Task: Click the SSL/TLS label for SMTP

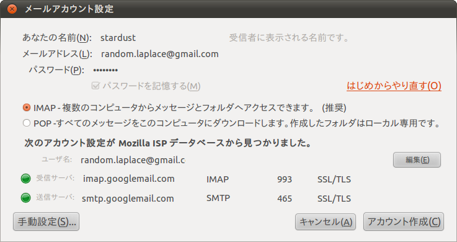Action: click(x=334, y=199)
